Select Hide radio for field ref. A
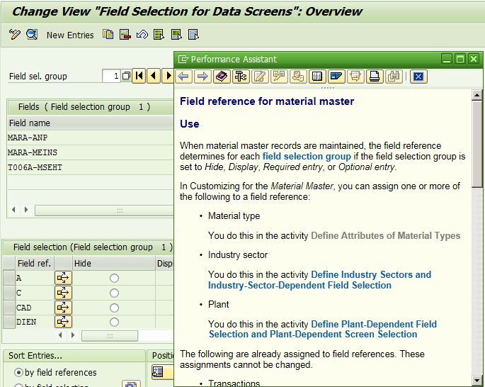The height and width of the screenshot is (387, 485). tap(114, 278)
